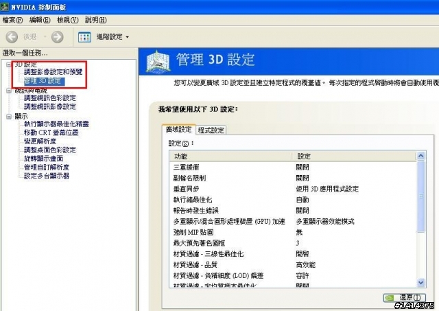Click the 管理 3D 設定 header icon
The image size is (439, 311).
point(158,61)
